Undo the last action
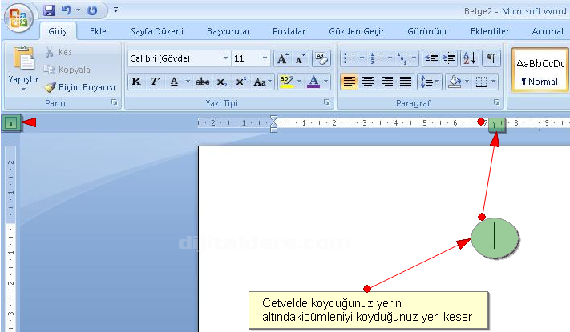Image resolution: width=570 pixels, height=332 pixels. (x=67, y=10)
